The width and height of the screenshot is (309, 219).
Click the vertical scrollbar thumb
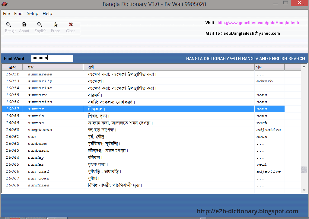[304, 170]
